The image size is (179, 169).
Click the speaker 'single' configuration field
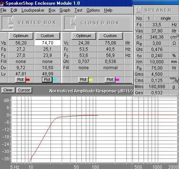click(x=166, y=19)
